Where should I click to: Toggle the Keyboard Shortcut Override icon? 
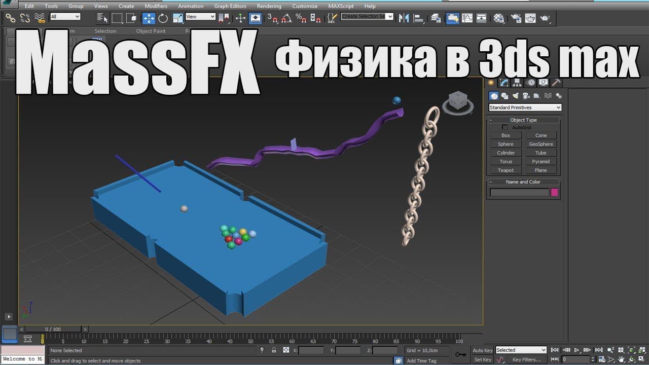click(256, 18)
